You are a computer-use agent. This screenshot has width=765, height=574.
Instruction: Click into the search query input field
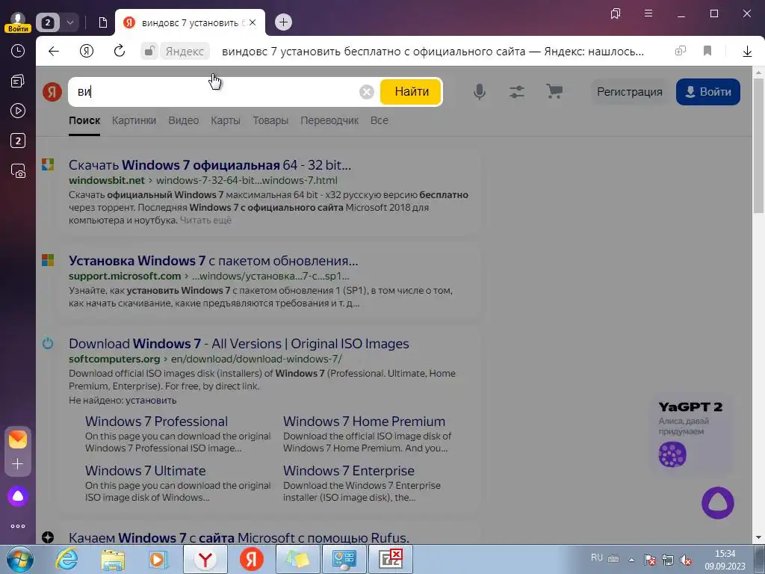click(214, 92)
